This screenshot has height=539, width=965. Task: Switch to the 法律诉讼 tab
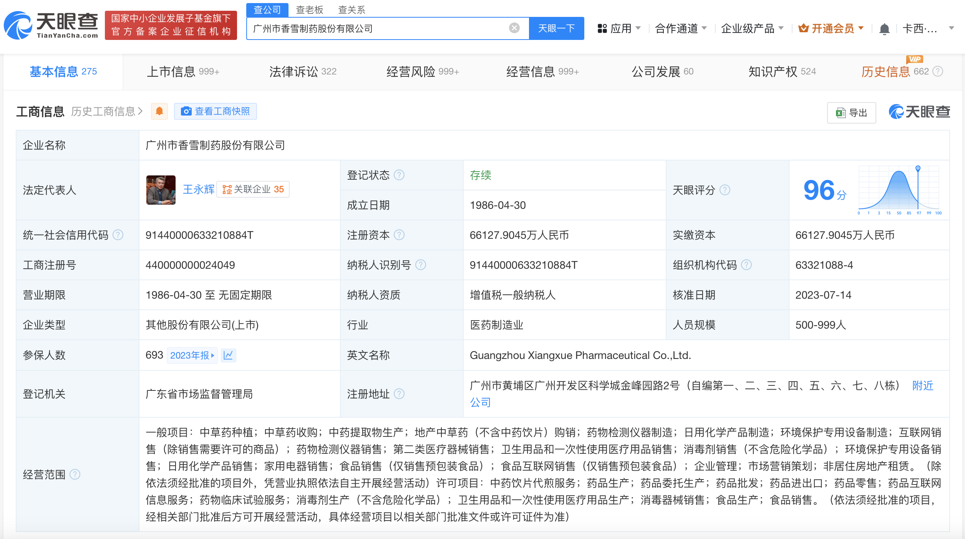tap(303, 71)
